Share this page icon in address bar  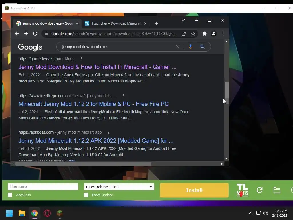click(184, 34)
